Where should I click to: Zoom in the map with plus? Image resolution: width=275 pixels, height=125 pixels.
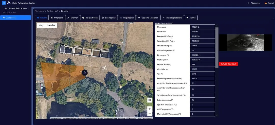pos(150,109)
